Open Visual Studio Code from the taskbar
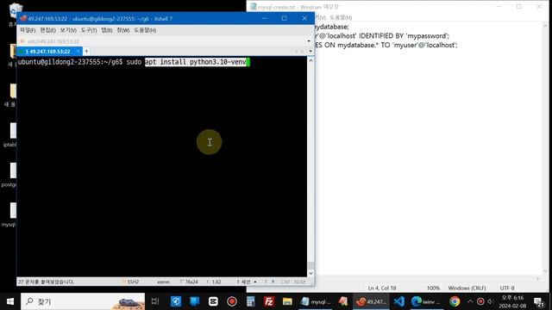This screenshot has height=310, width=552. coord(398,301)
